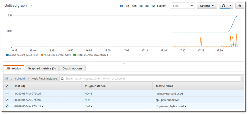Focus the metric search input field
This screenshot has width=248, height=114.
coord(152,79)
